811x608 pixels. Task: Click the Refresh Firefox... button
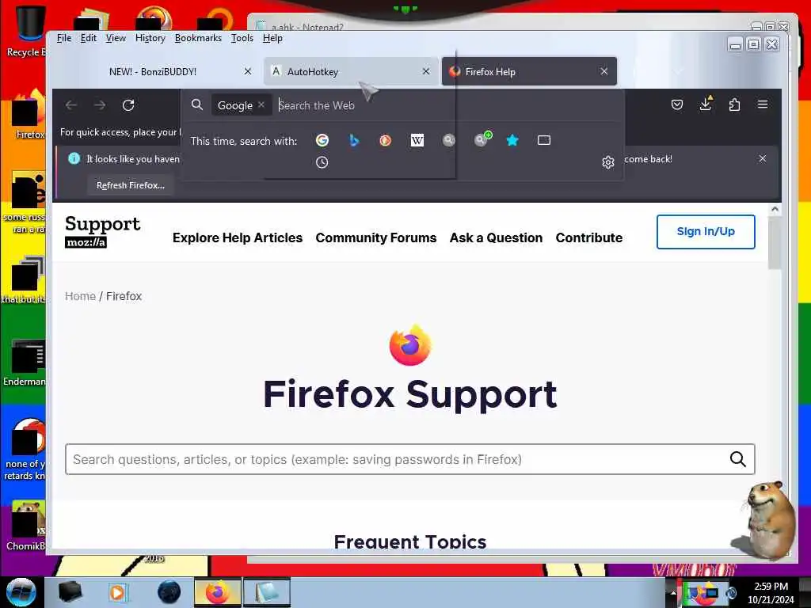coord(131,185)
